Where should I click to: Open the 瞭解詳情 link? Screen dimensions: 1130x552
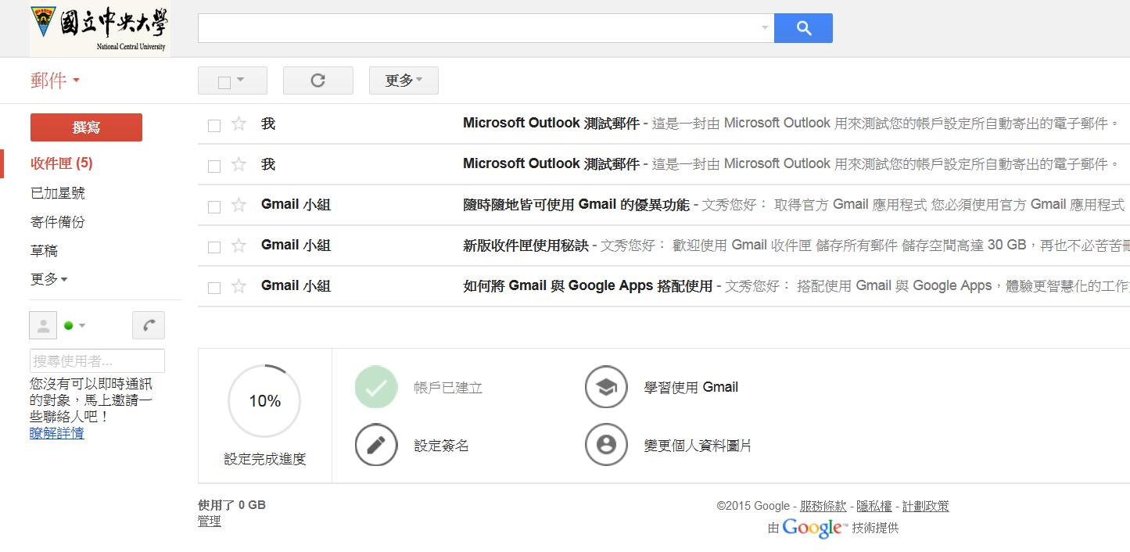57,433
